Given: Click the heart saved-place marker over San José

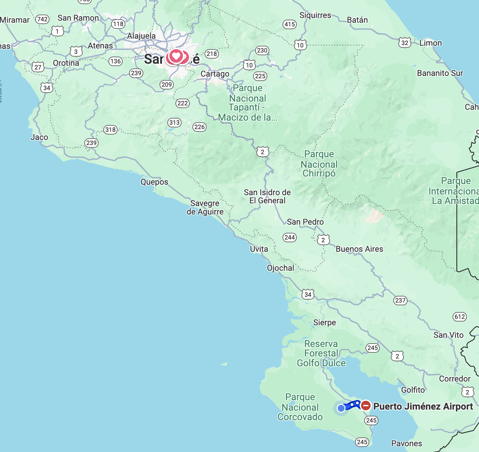Looking at the screenshot, I should (176, 56).
